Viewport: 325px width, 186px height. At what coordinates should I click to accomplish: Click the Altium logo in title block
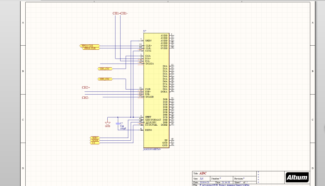point(297,177)
